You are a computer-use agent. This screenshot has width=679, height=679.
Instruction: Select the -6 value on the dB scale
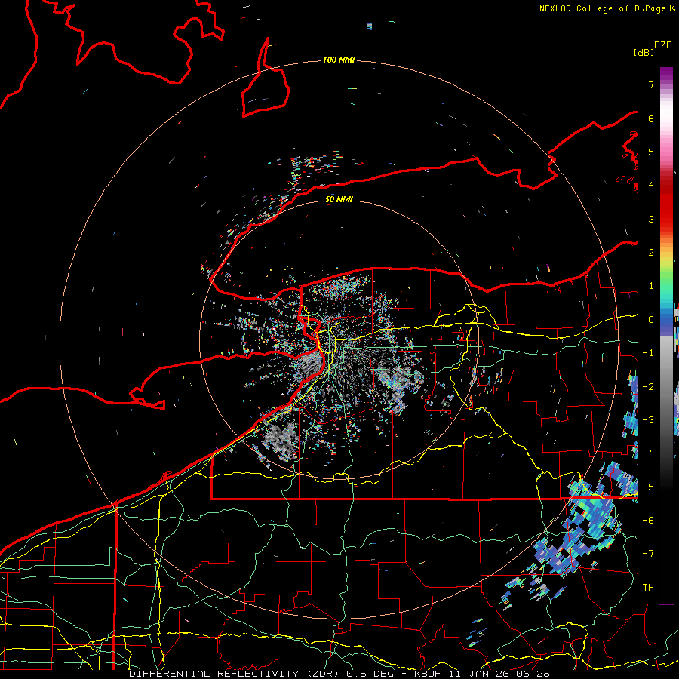(x=648, y=521)
